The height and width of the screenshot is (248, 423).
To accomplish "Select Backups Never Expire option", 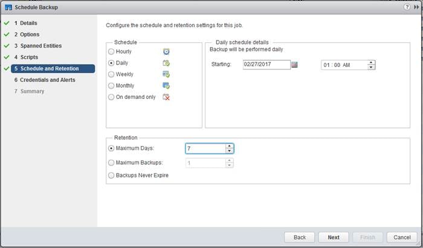I will click(111, 176).
